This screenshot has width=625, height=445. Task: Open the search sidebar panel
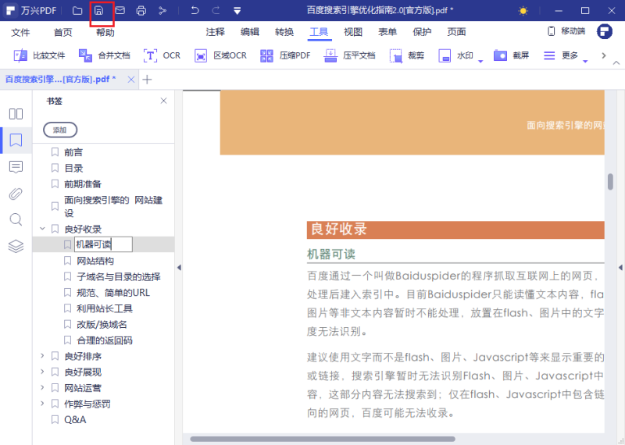[x=16, y=219]
